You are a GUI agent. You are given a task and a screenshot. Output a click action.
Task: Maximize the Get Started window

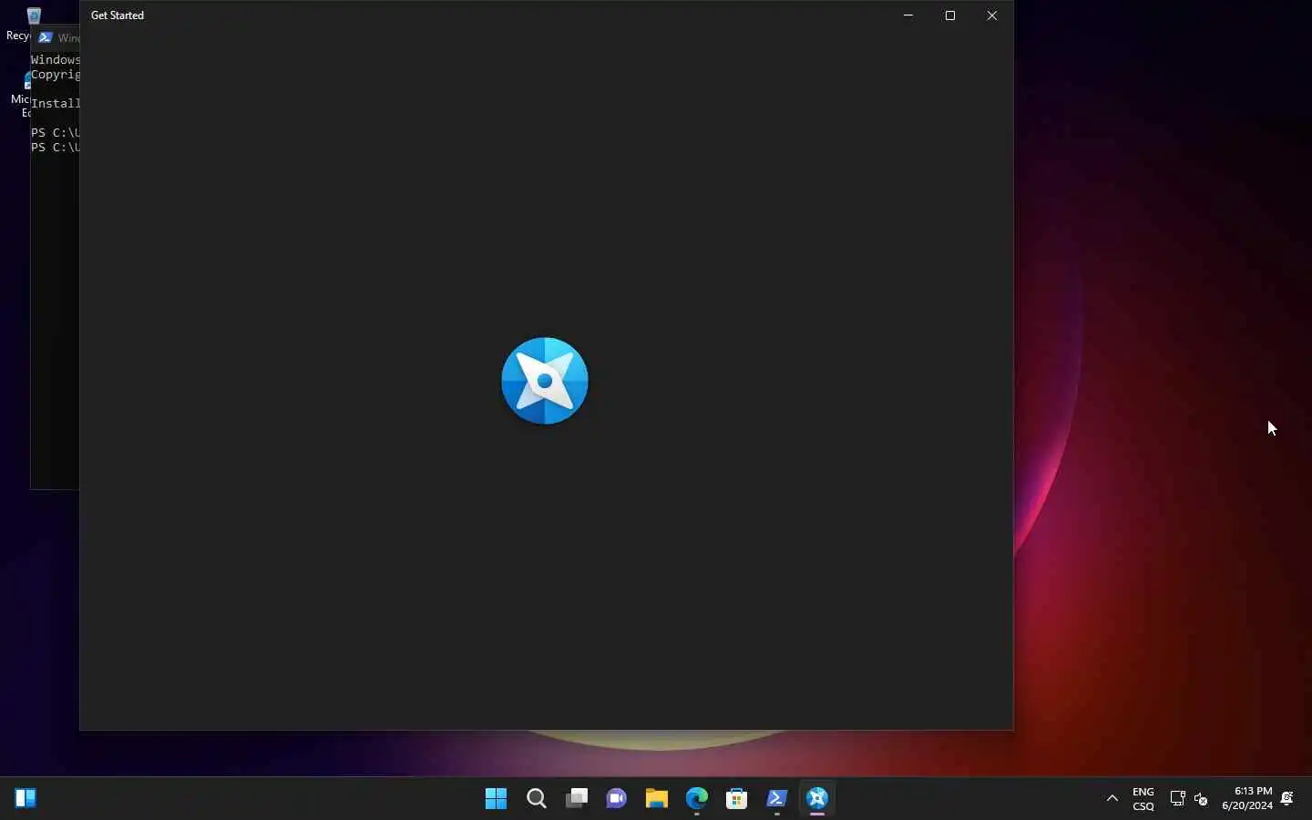[x=951, y=15]
